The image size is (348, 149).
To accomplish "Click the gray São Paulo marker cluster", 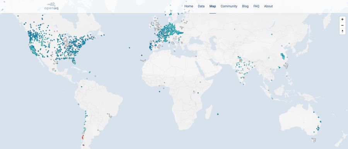I will click(109, 115).
